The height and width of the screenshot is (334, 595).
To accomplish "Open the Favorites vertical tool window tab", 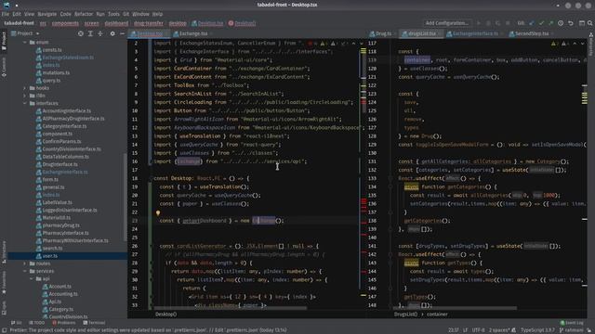I will [x=4, y=282].
